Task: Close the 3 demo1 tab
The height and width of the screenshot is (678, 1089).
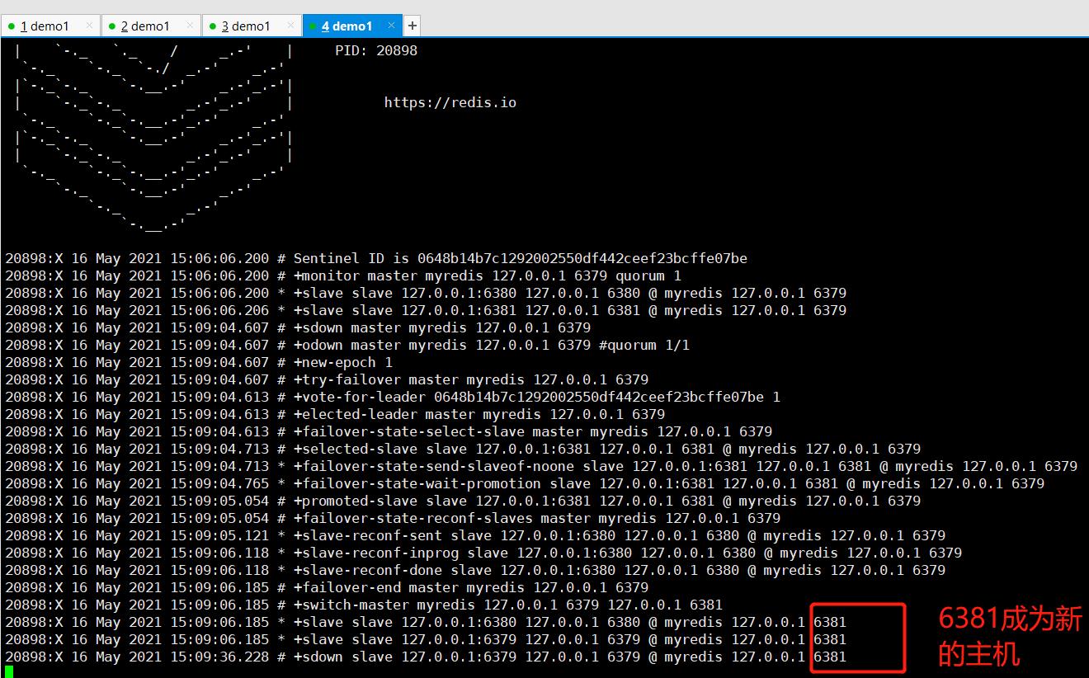Action: coord(290,26)
